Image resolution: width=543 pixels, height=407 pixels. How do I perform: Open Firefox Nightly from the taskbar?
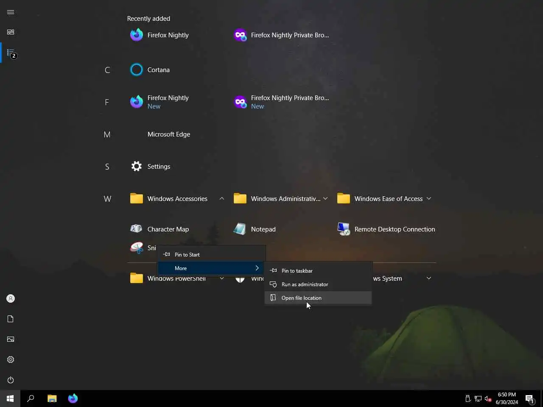click(73, 399)
